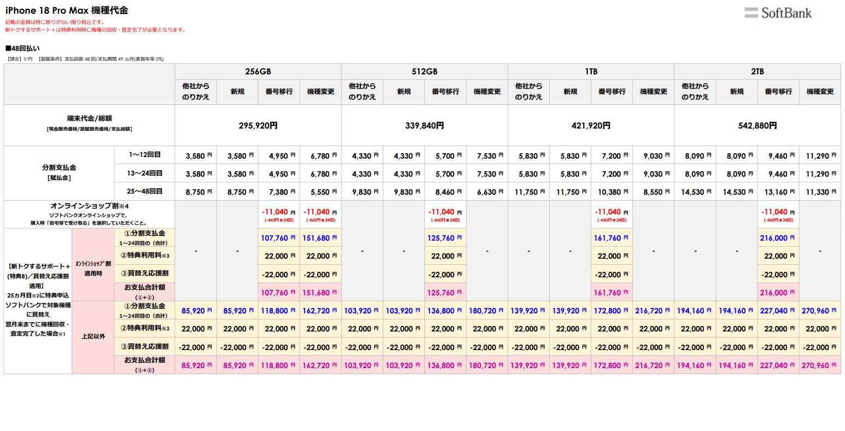Select the '256GB' column header

(258, 72)
